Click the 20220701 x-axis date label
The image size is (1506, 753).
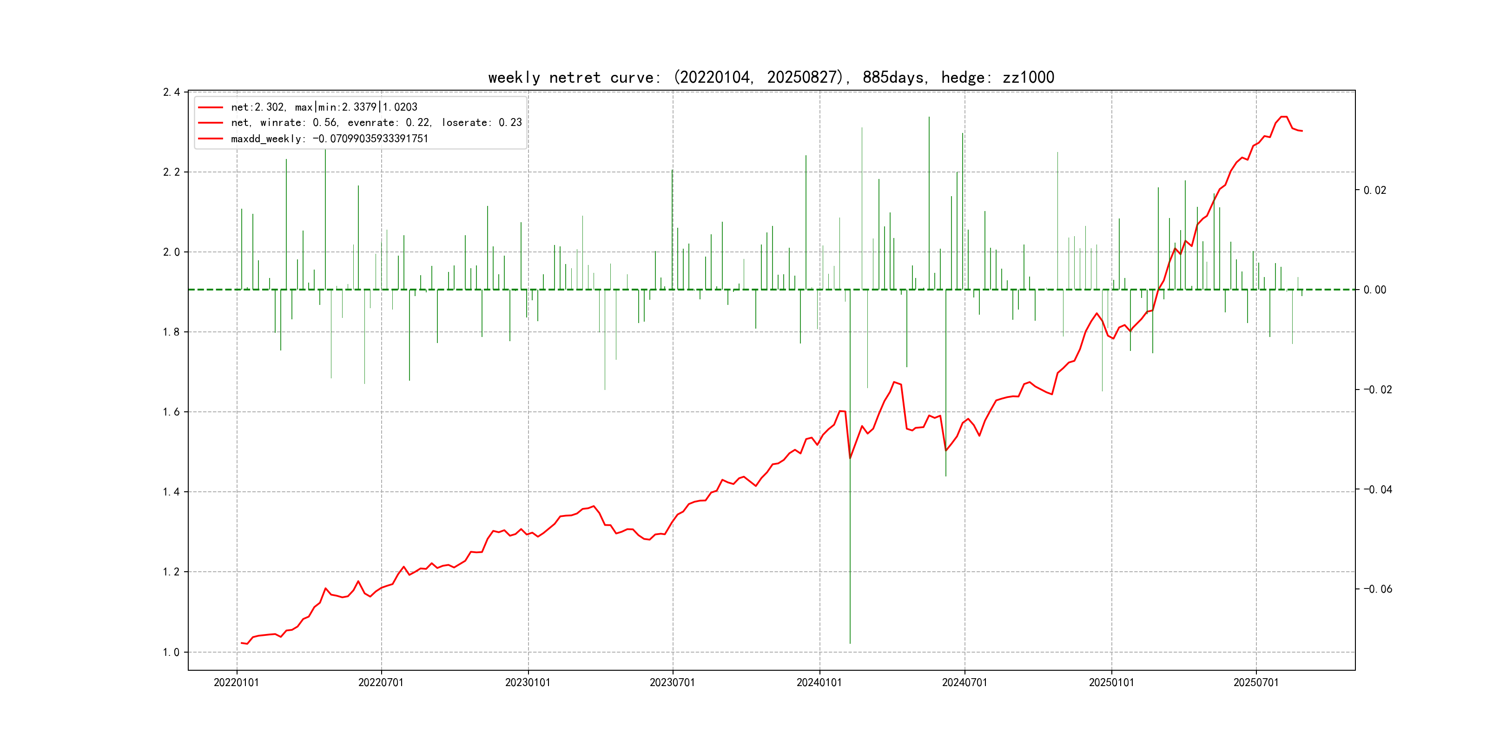pos(381,682)
